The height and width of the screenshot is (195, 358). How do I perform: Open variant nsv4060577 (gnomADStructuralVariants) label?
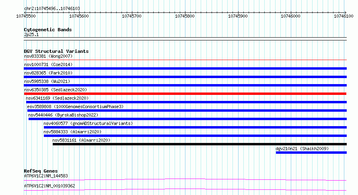[88, 123]
